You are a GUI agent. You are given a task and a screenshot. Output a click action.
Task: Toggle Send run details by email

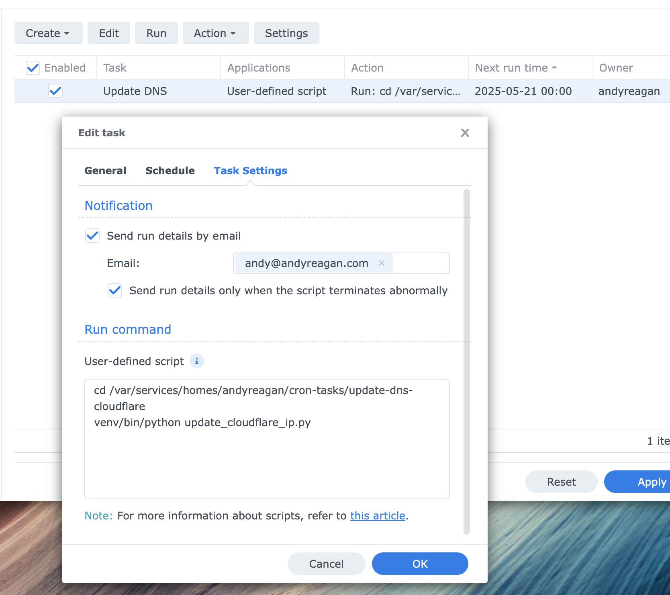click(x=92, y=236)
